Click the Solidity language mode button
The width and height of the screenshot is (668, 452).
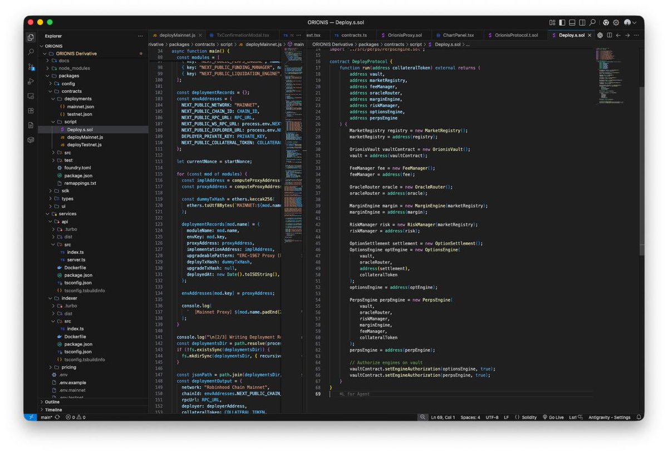(525, 417)
